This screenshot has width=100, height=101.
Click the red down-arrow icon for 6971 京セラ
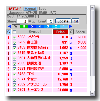point(9,79)
